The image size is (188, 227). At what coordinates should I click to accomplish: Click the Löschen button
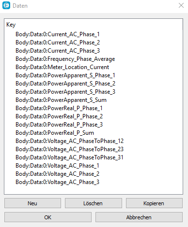pos(94,203)
